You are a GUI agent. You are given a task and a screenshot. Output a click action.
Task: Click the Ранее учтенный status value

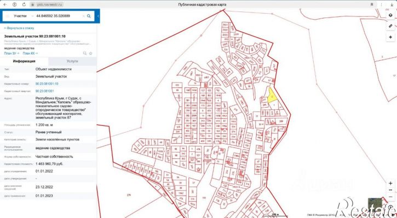point(48,132)
